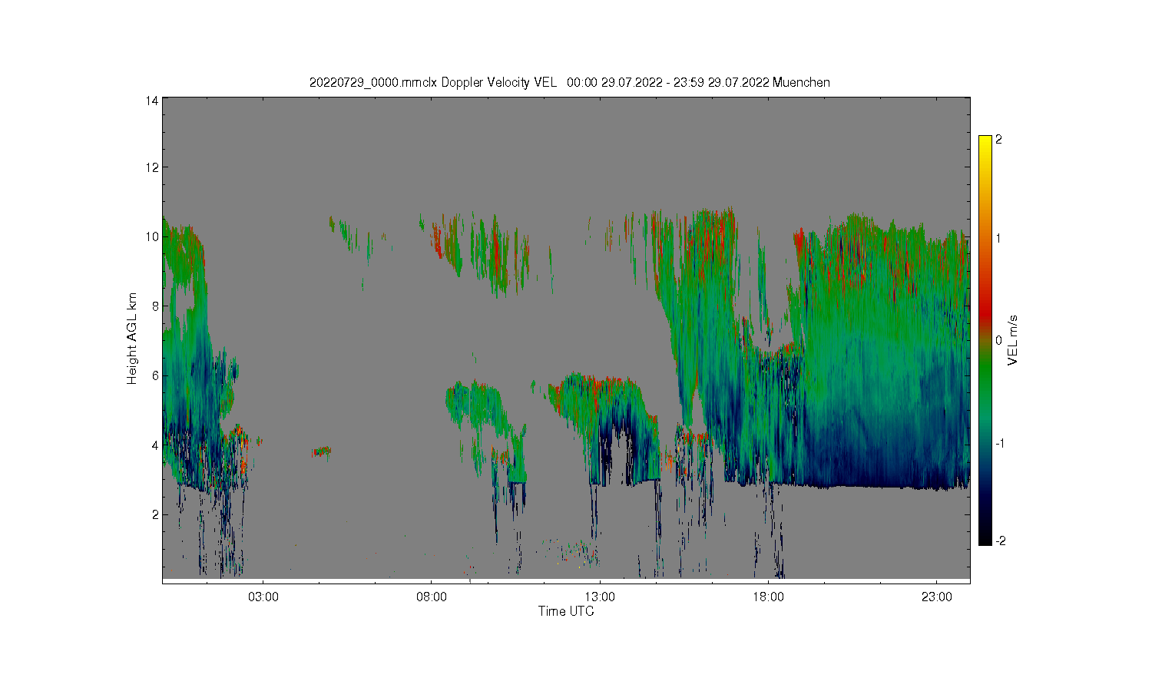Click the yellow top end of the velocity colorbar
Screen dimensions: 1152x691
click(985, 143)
